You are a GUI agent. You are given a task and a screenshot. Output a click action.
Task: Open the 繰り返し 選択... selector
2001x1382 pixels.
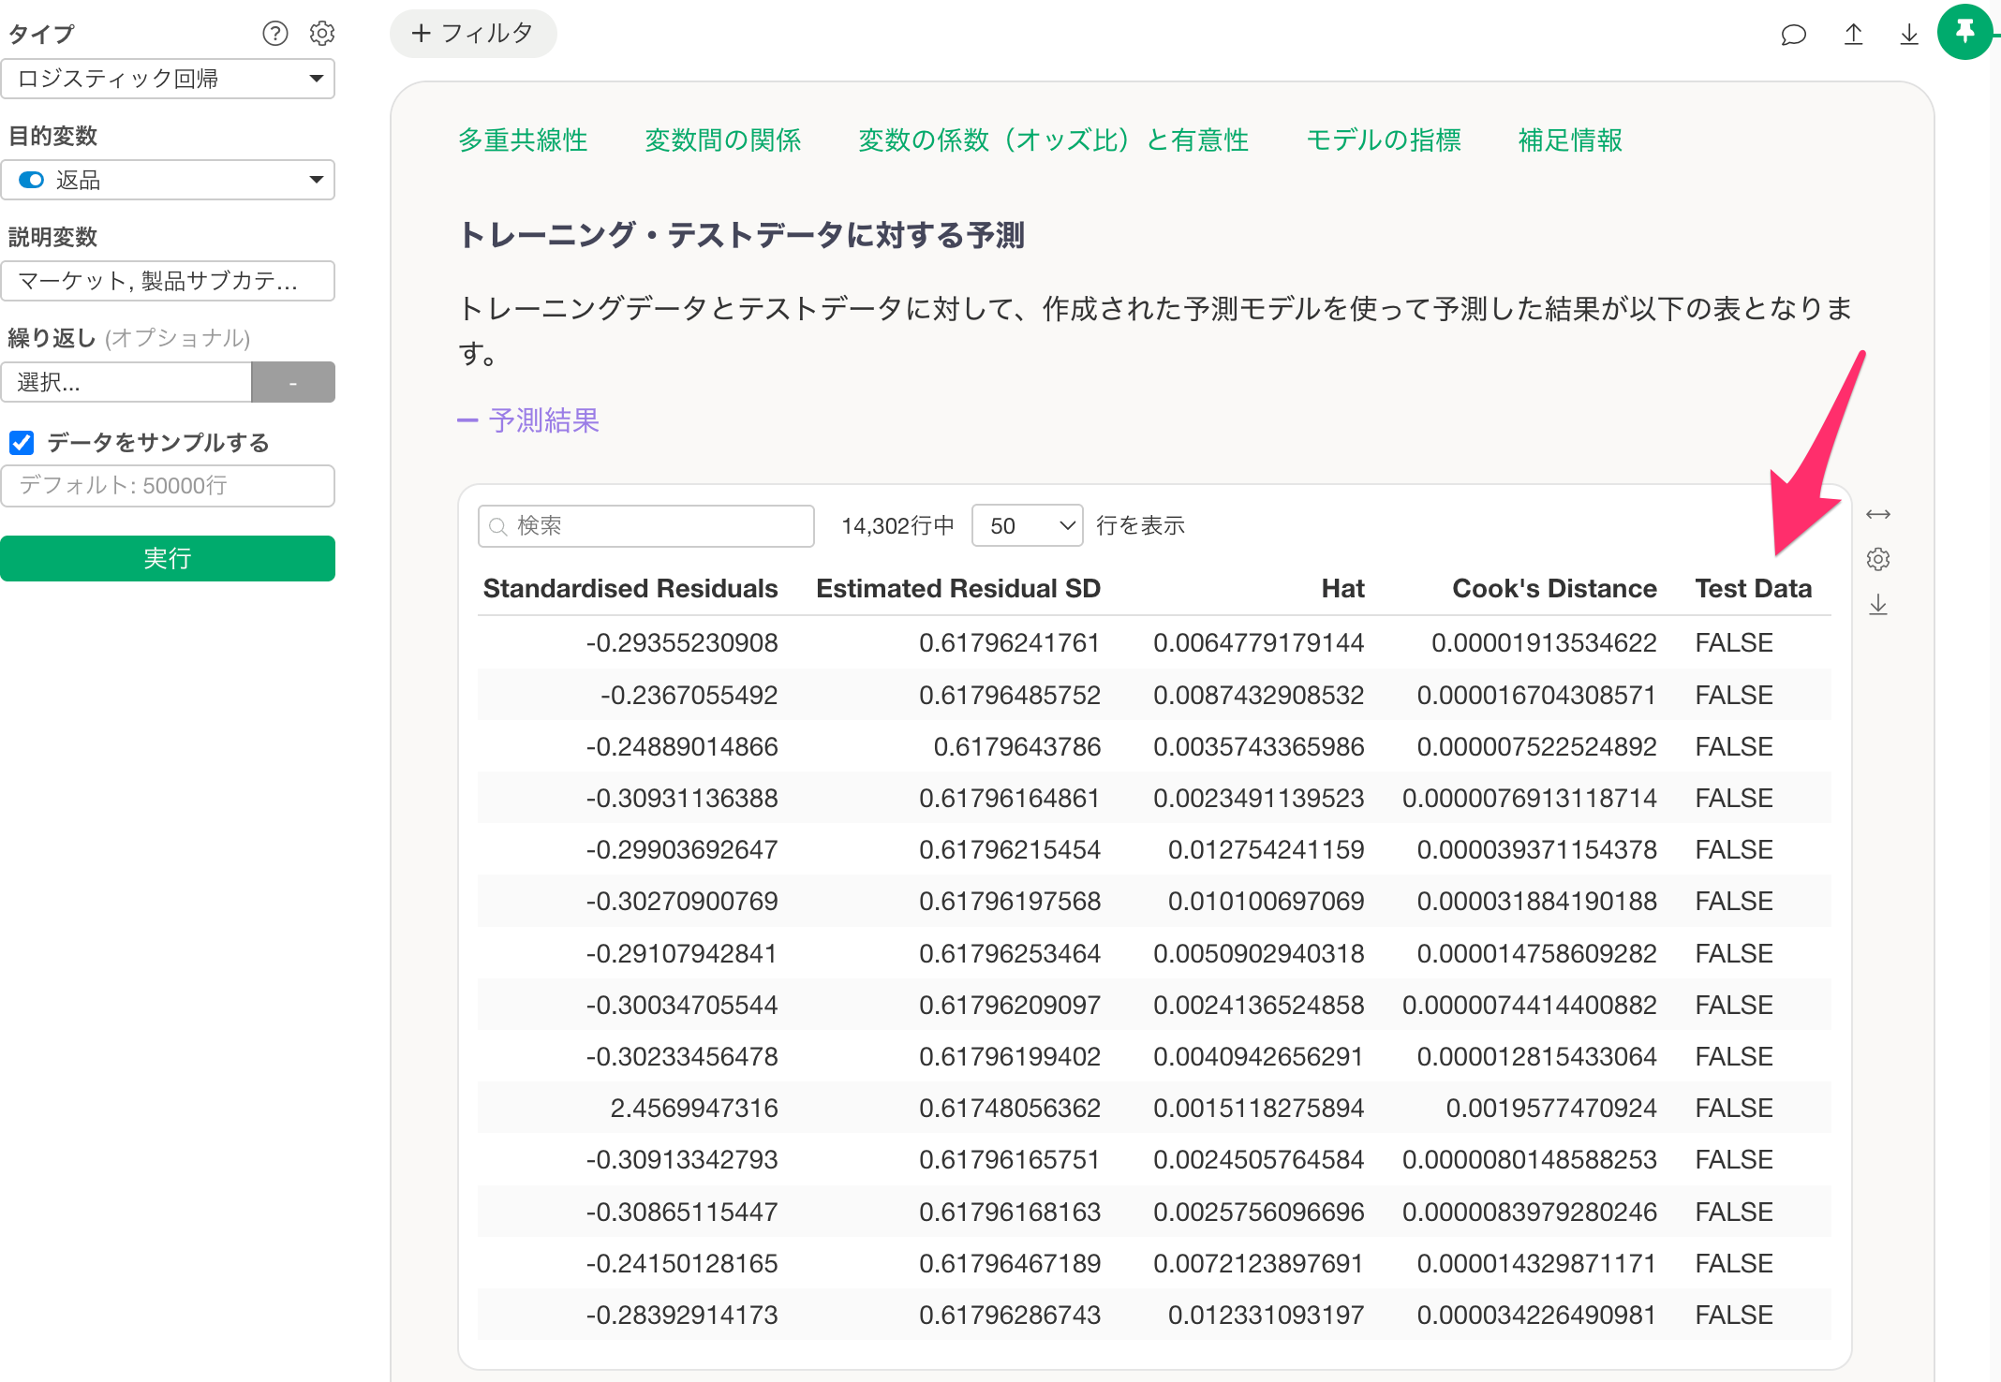[126, 382]
